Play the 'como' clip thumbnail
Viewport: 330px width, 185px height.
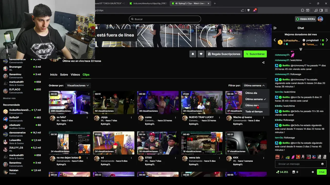pyautogui.click(x=158, y=103)
